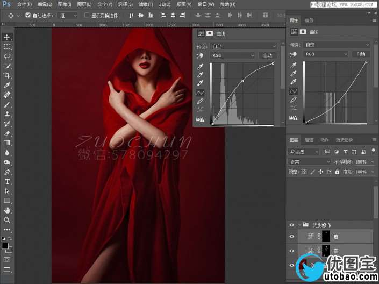379x284 pixels.
Task: Select the Pen tool
Action: [x=7, y=172]
